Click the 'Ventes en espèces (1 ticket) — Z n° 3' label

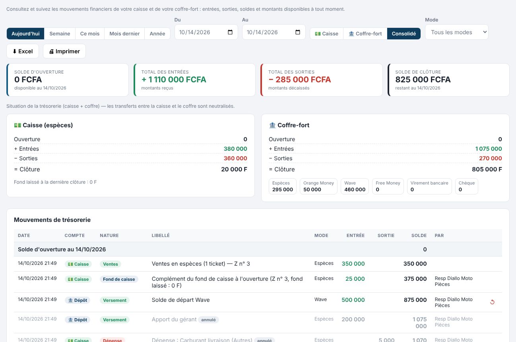point(201,264)
